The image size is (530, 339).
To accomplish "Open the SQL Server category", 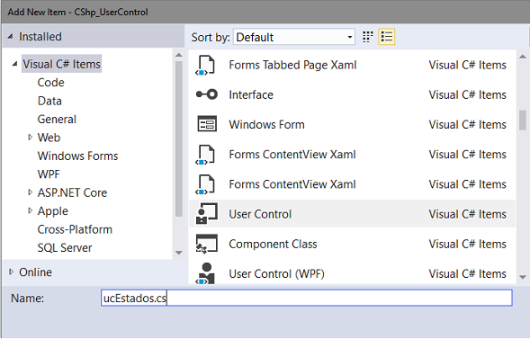I will click(x=65, y=248).
